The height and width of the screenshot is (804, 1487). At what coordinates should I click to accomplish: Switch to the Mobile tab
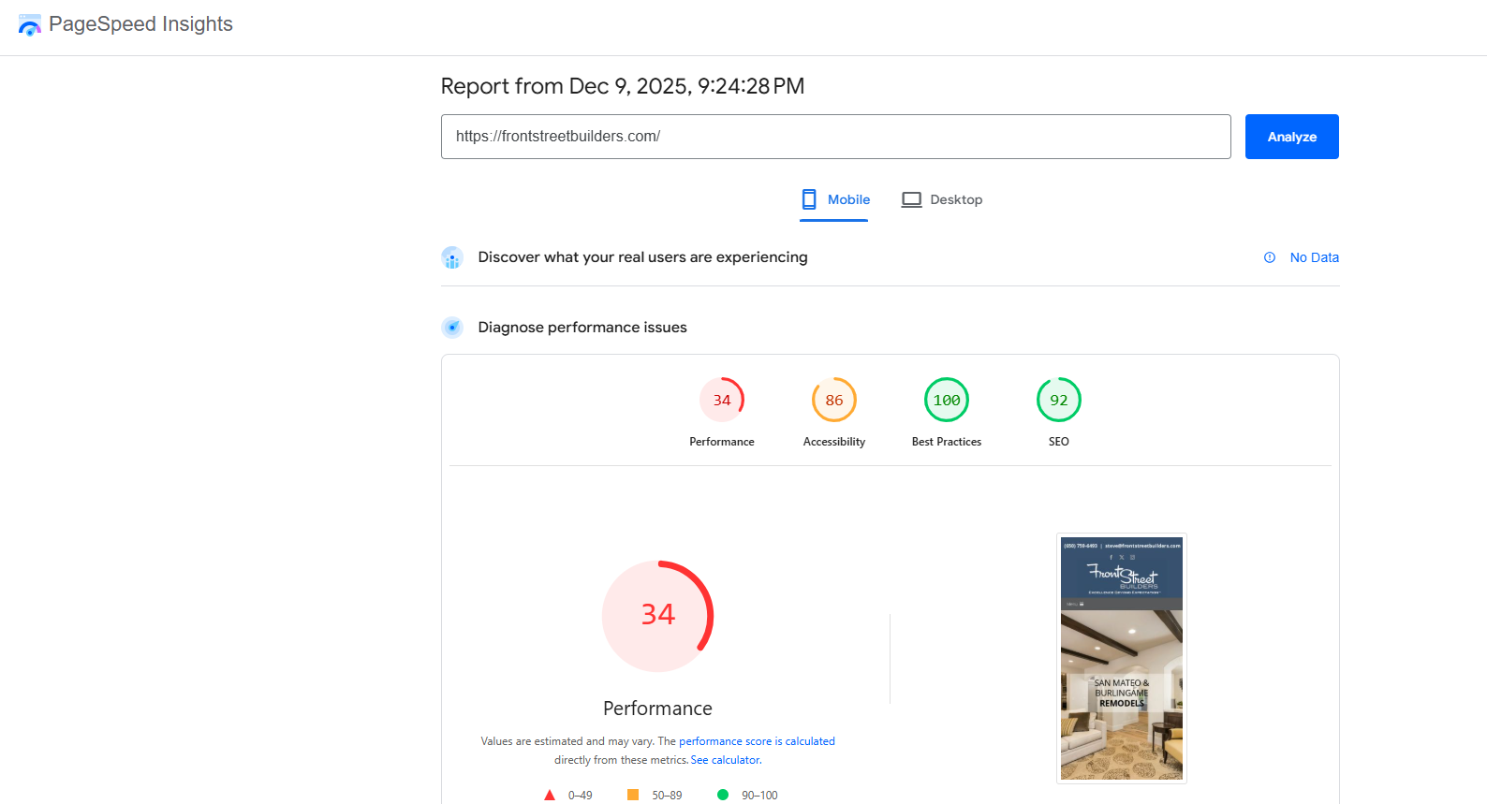click(834, 199)
